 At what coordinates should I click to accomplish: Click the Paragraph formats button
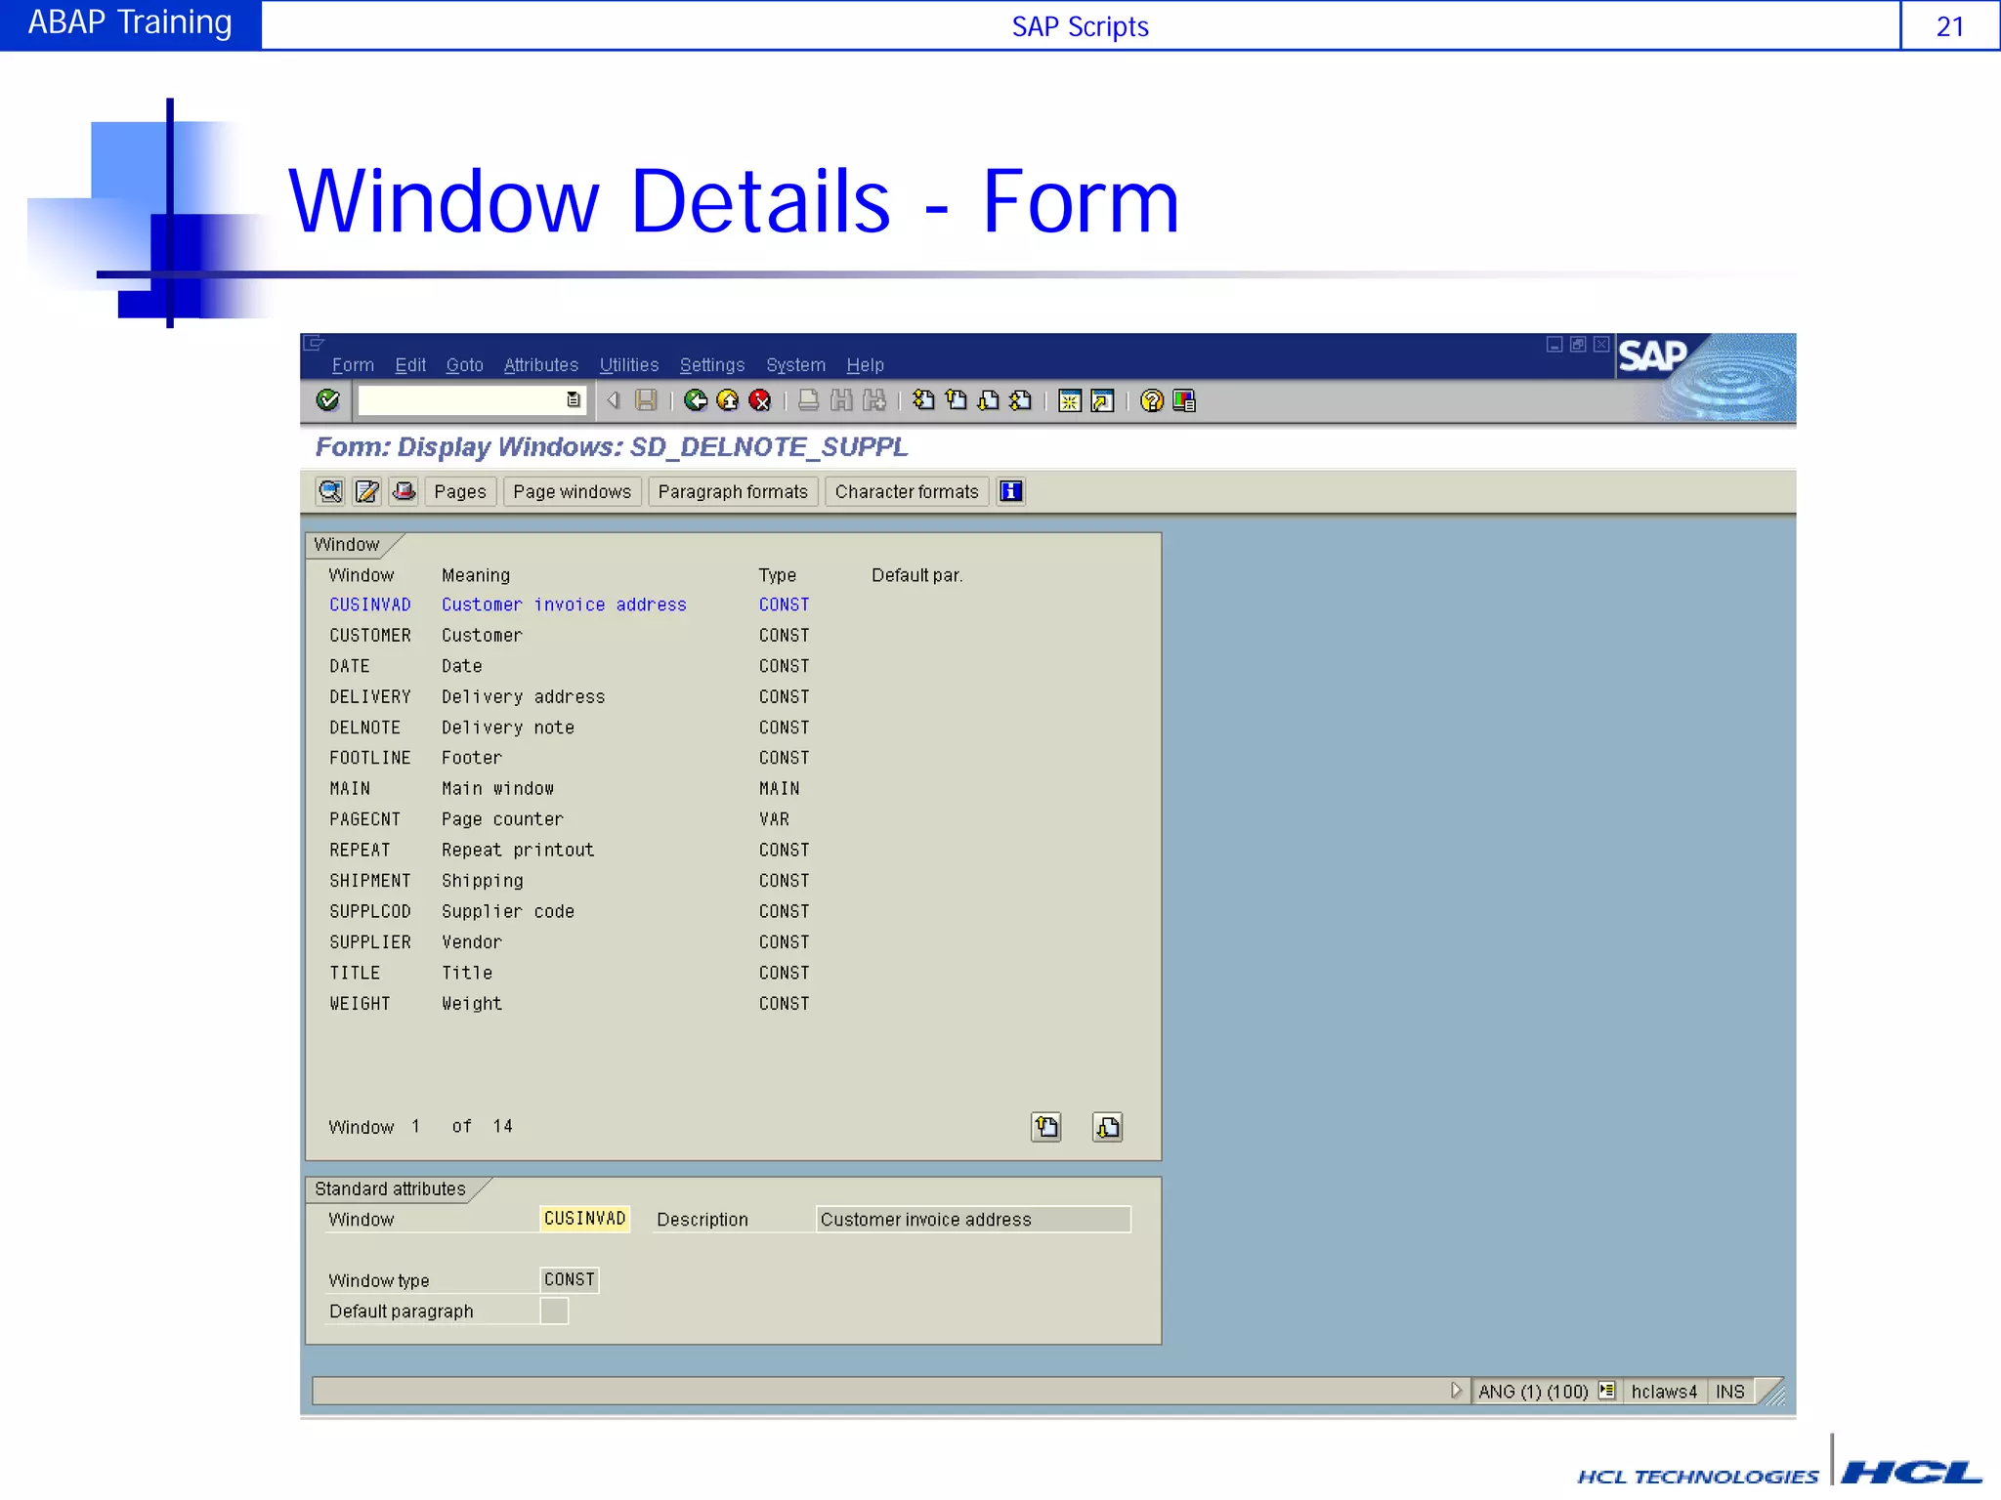732,491
